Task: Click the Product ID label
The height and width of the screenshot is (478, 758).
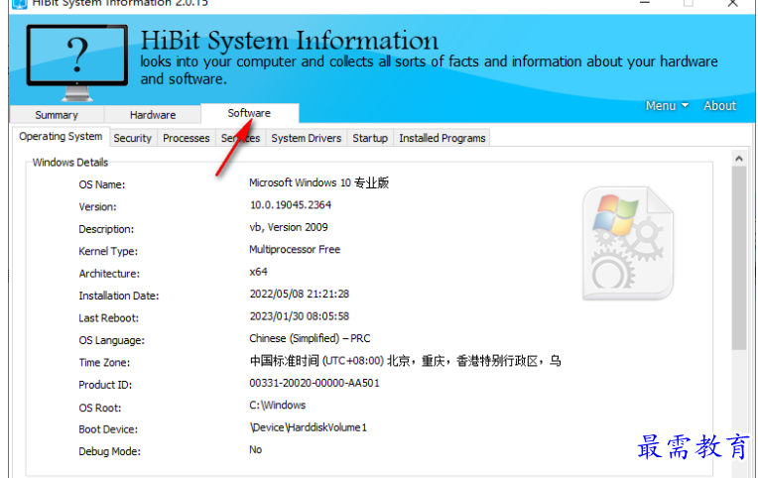Action: pos(105,385)
